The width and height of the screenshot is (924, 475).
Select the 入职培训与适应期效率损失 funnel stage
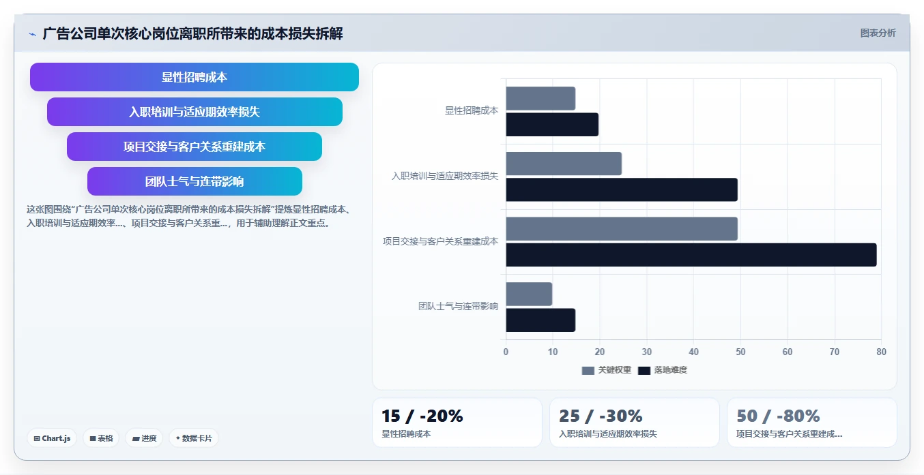click(x=194, y=112)
